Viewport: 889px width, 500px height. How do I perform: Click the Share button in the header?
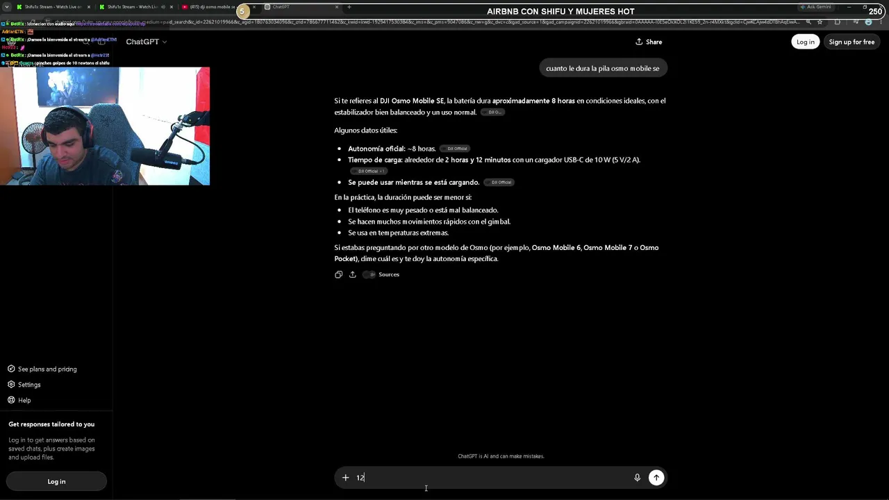[x=649, y=42]
